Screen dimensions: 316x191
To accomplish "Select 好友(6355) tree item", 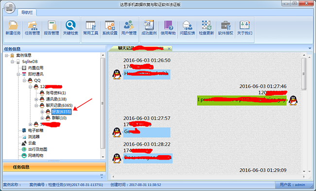I will 61,111.
